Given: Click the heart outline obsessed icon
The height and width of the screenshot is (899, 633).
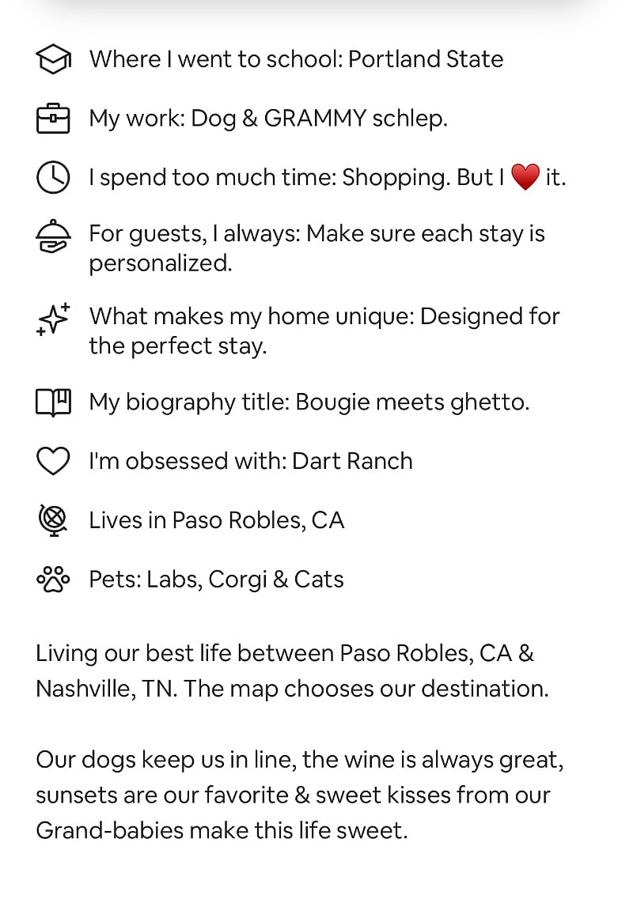Looking at the screenshot, I should 53,461.
